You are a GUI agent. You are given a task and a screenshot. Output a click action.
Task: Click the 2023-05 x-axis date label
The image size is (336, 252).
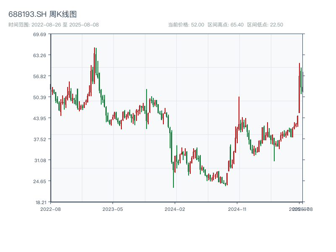tap(113, 209)
